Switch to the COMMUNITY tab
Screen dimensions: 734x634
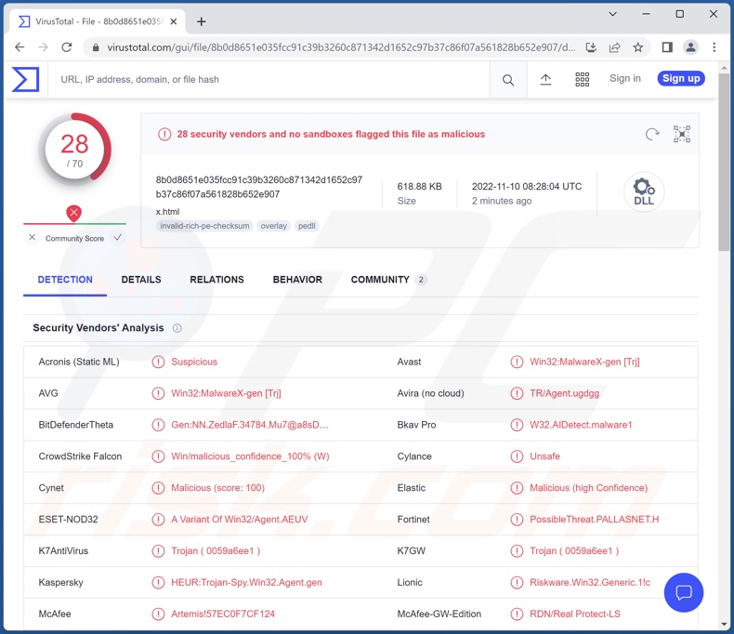coord(388,280)
